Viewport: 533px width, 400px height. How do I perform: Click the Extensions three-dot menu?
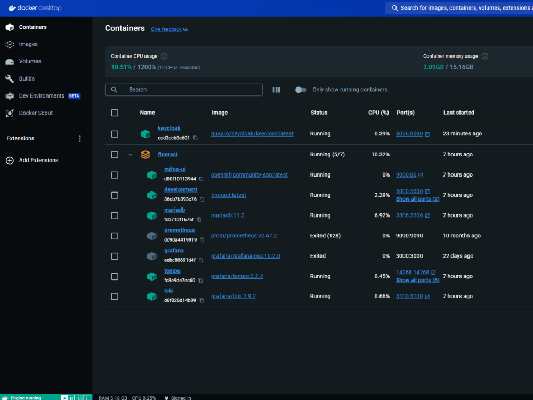pos(80,139)
